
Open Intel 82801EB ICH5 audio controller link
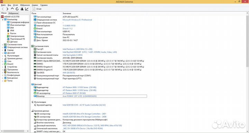point(84,105)
